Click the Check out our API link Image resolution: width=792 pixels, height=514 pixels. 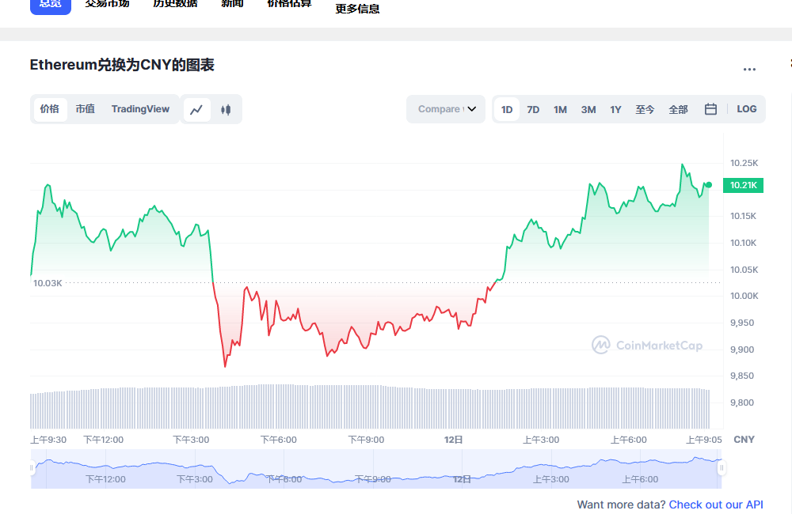(716, 505)
